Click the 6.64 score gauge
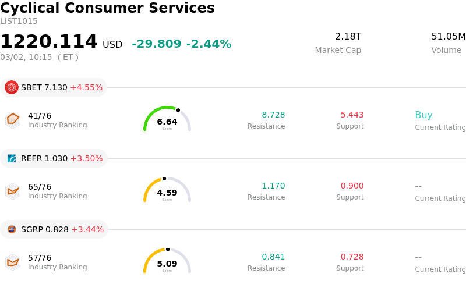Screen dimensions: 466x284 (x=167, y=119)
